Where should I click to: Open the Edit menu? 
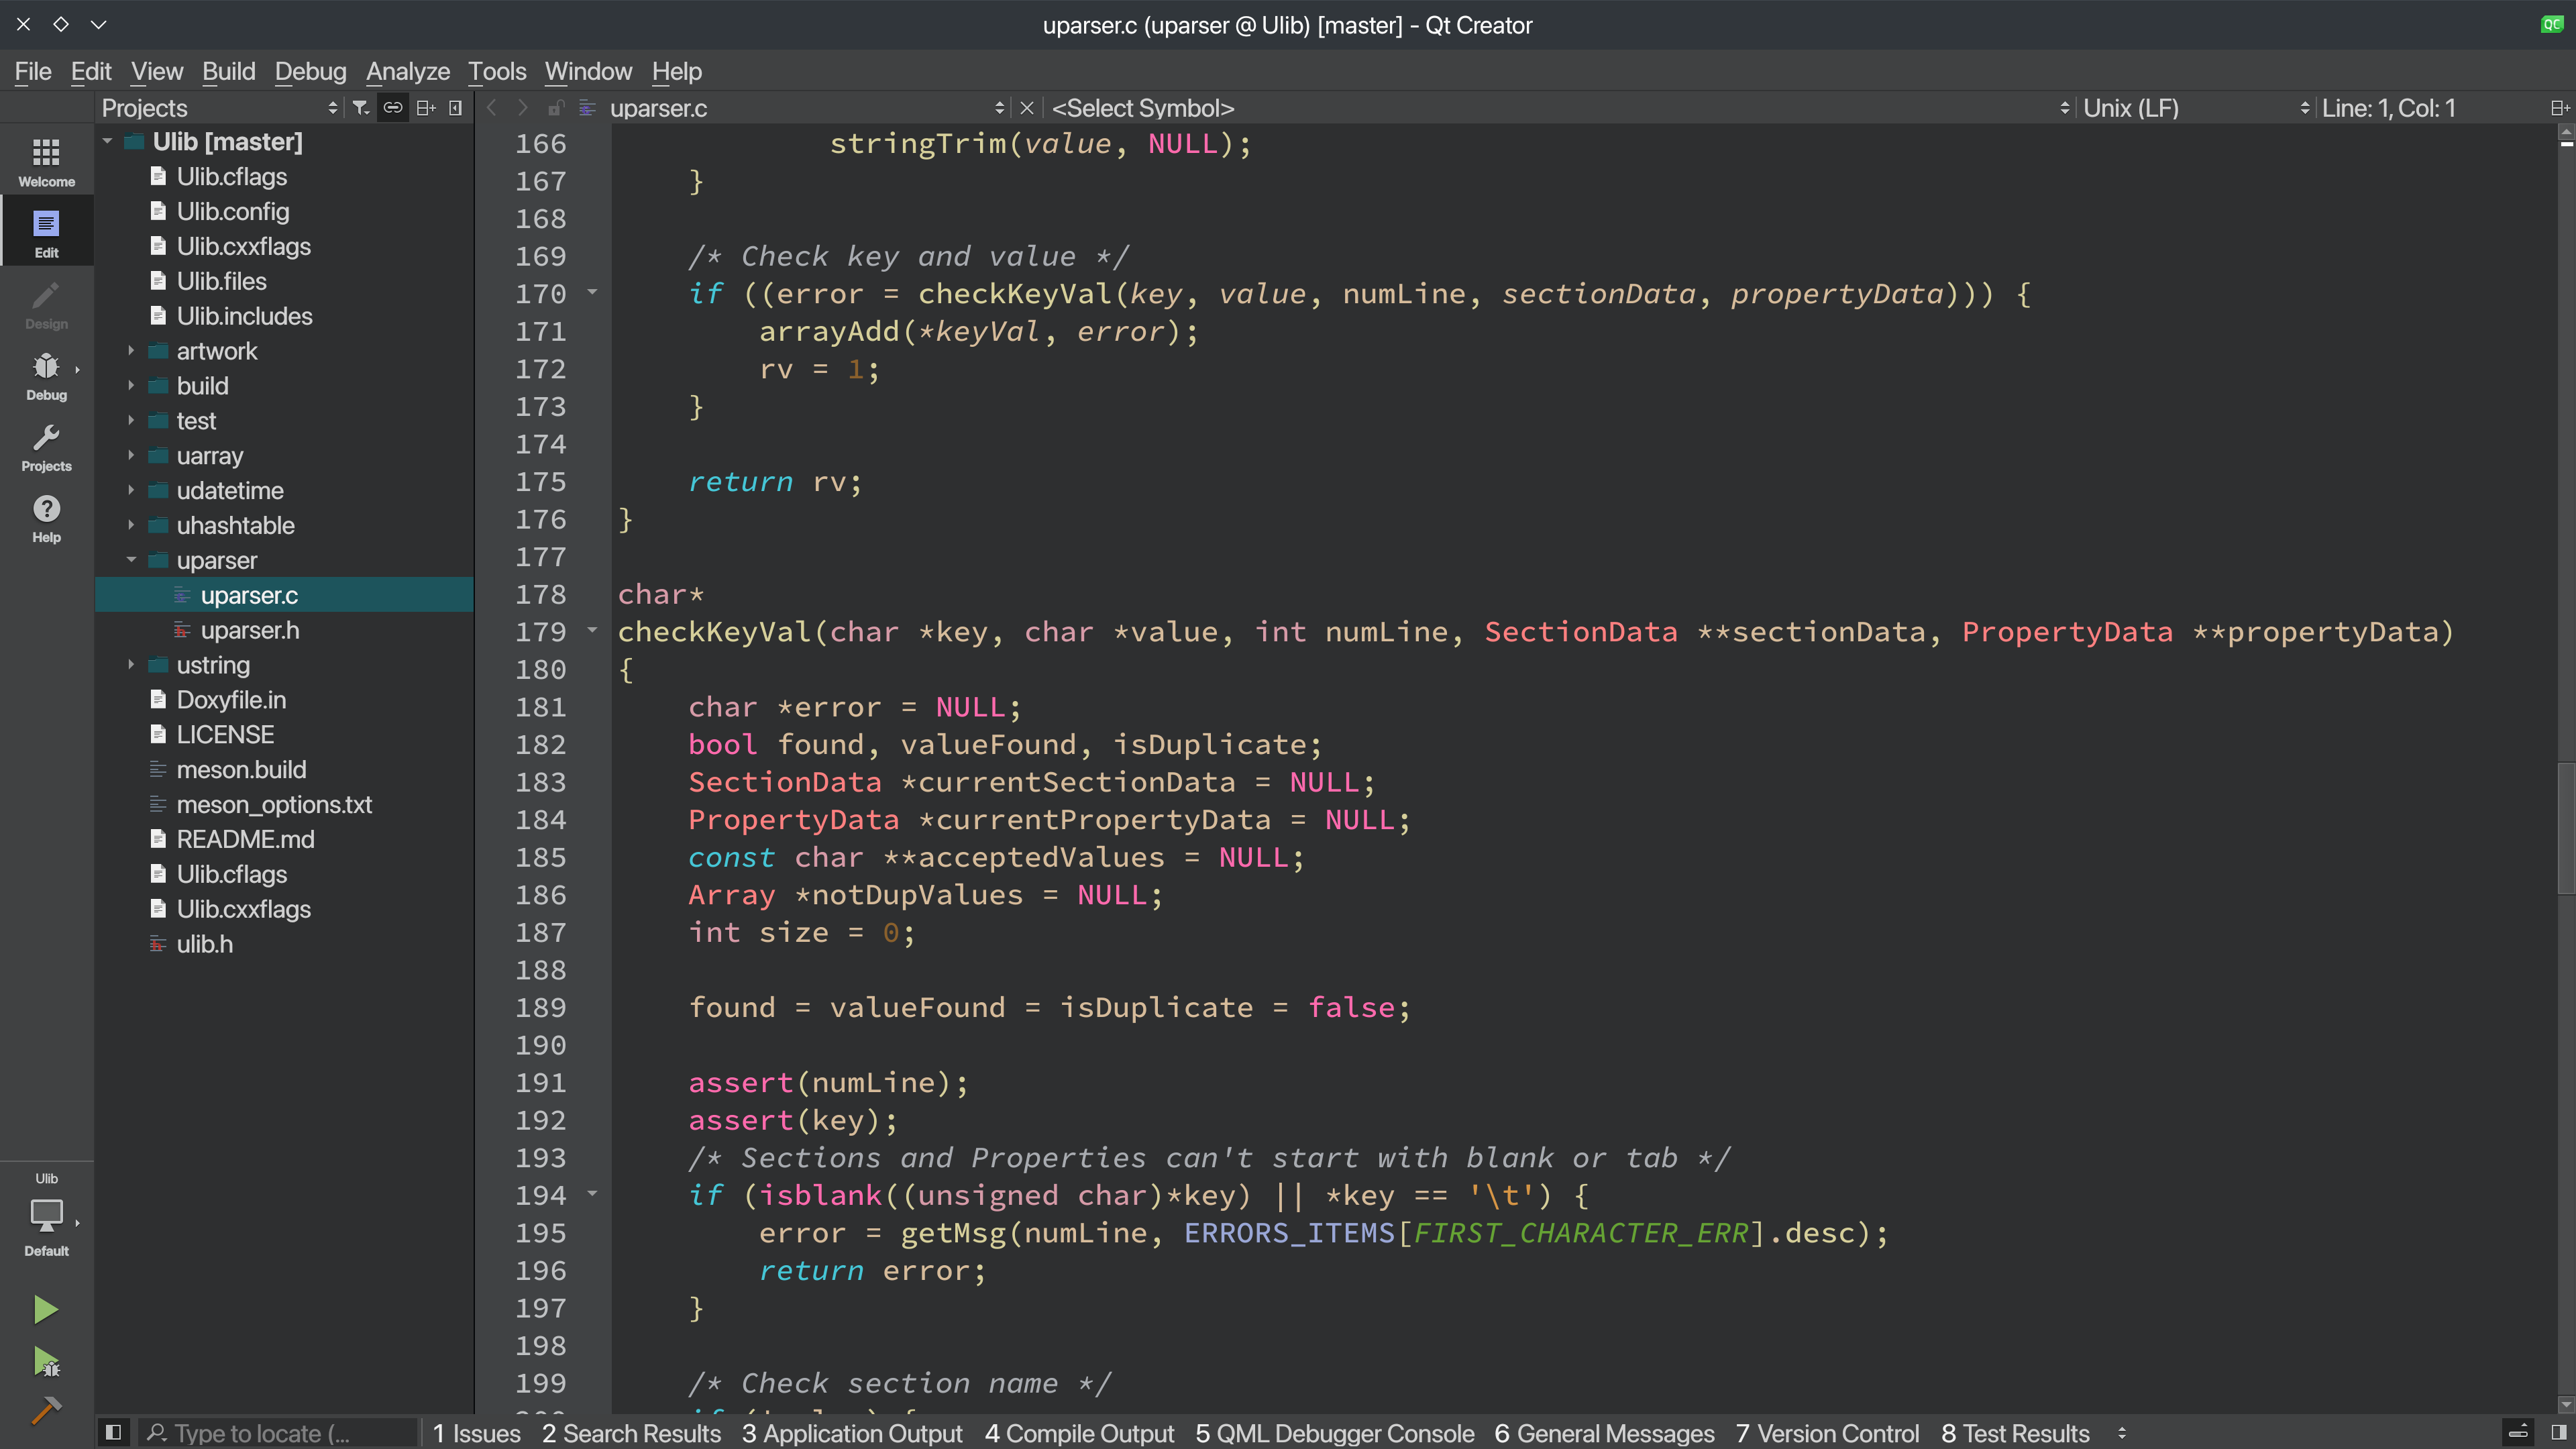[91, 71]
